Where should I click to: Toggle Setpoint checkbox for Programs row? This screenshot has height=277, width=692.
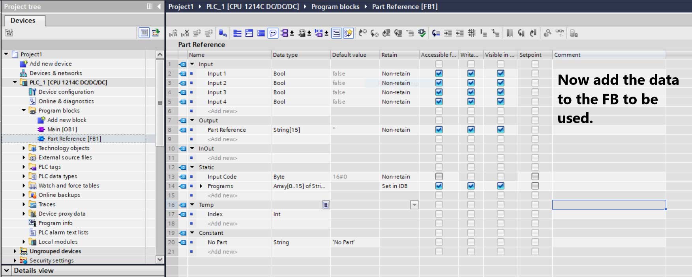point(535,186)
